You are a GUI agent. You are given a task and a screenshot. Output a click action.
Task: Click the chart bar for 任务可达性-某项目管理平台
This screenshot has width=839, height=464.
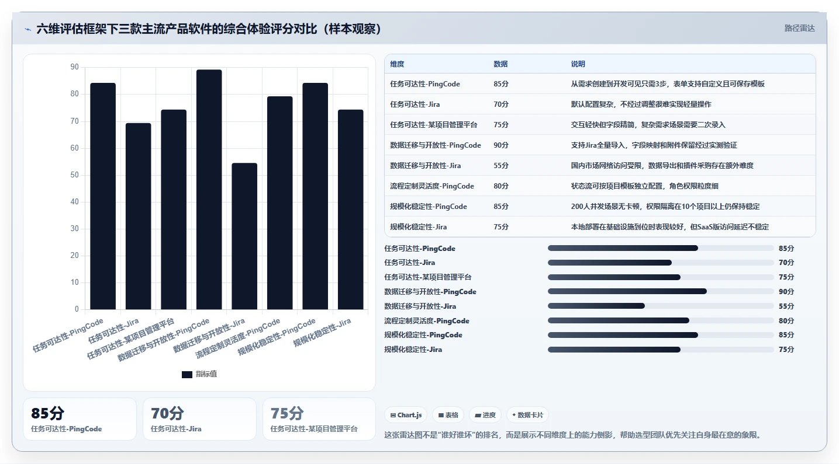174,210
